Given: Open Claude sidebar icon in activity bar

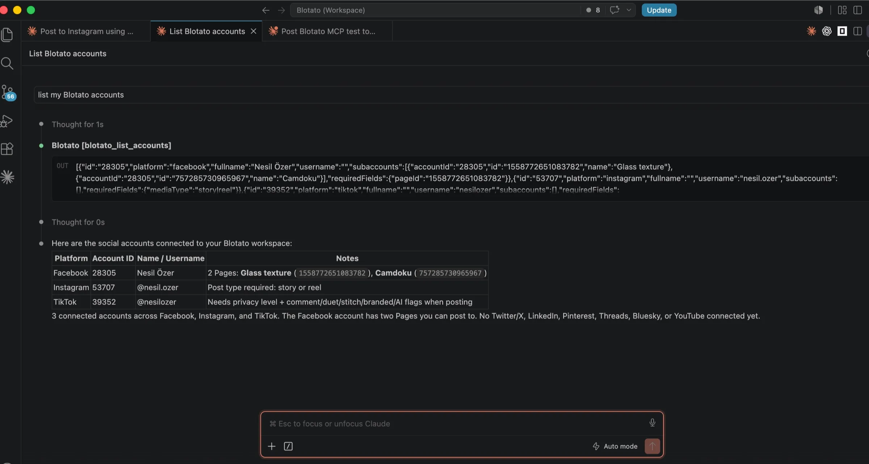Looking at the screenshot, I should click(7, 177).
